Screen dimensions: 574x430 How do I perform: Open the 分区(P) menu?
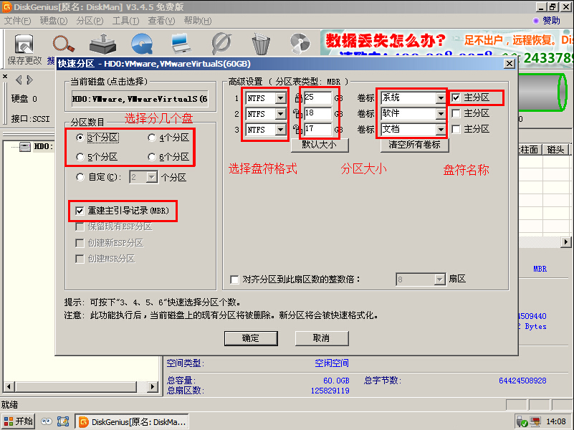(x=90, y=21)
